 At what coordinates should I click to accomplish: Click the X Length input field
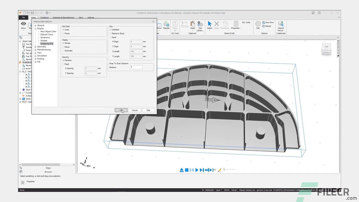tap(136, 51)
